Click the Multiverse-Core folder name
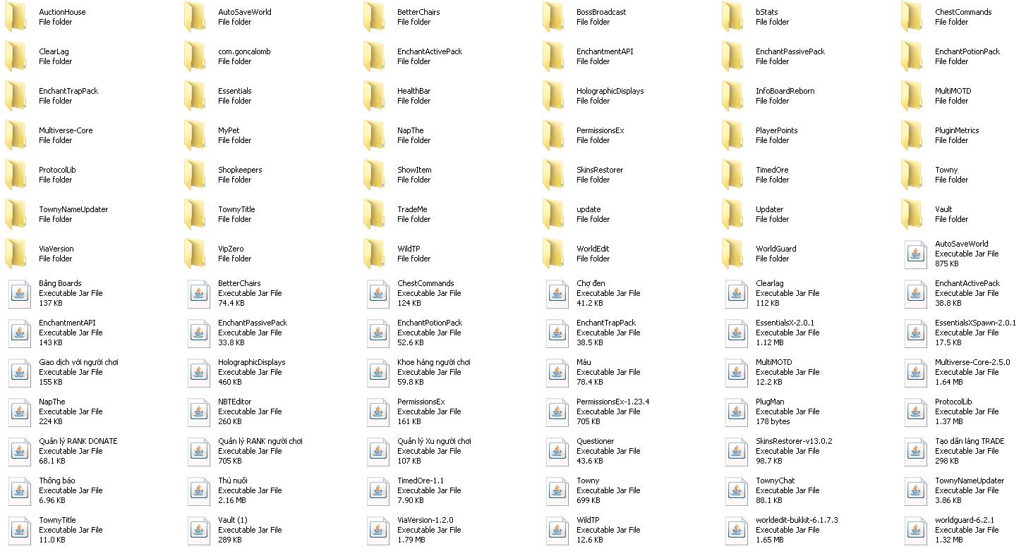The width and height of the screenshot is (1026, 558). coord(66,130)
